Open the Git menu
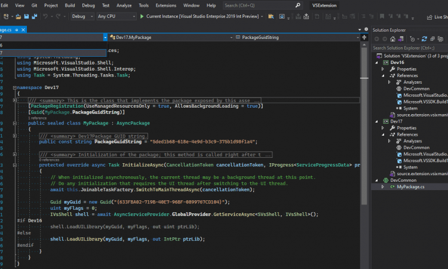 [x=34, y=5]
